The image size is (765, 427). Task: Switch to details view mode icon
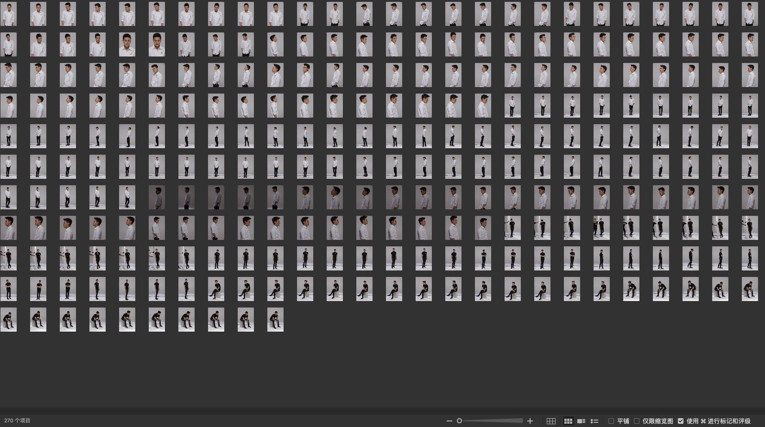click(x=581, y=421)
